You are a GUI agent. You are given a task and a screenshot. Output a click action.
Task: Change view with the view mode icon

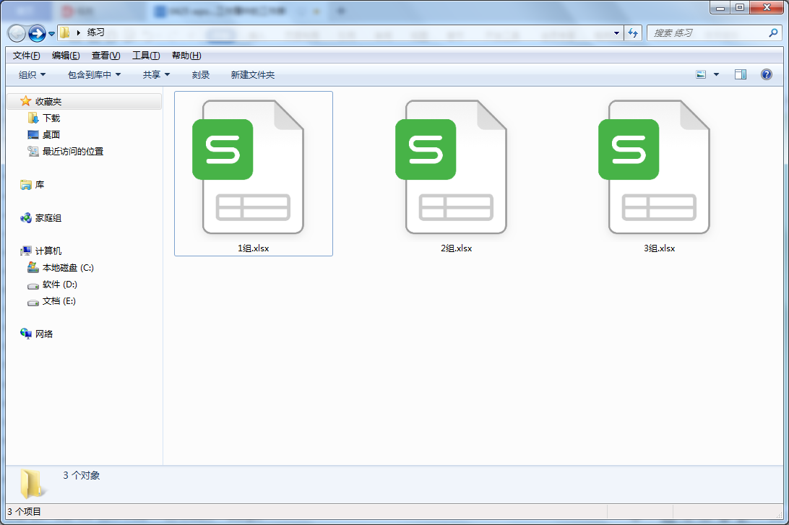point(701,74)
